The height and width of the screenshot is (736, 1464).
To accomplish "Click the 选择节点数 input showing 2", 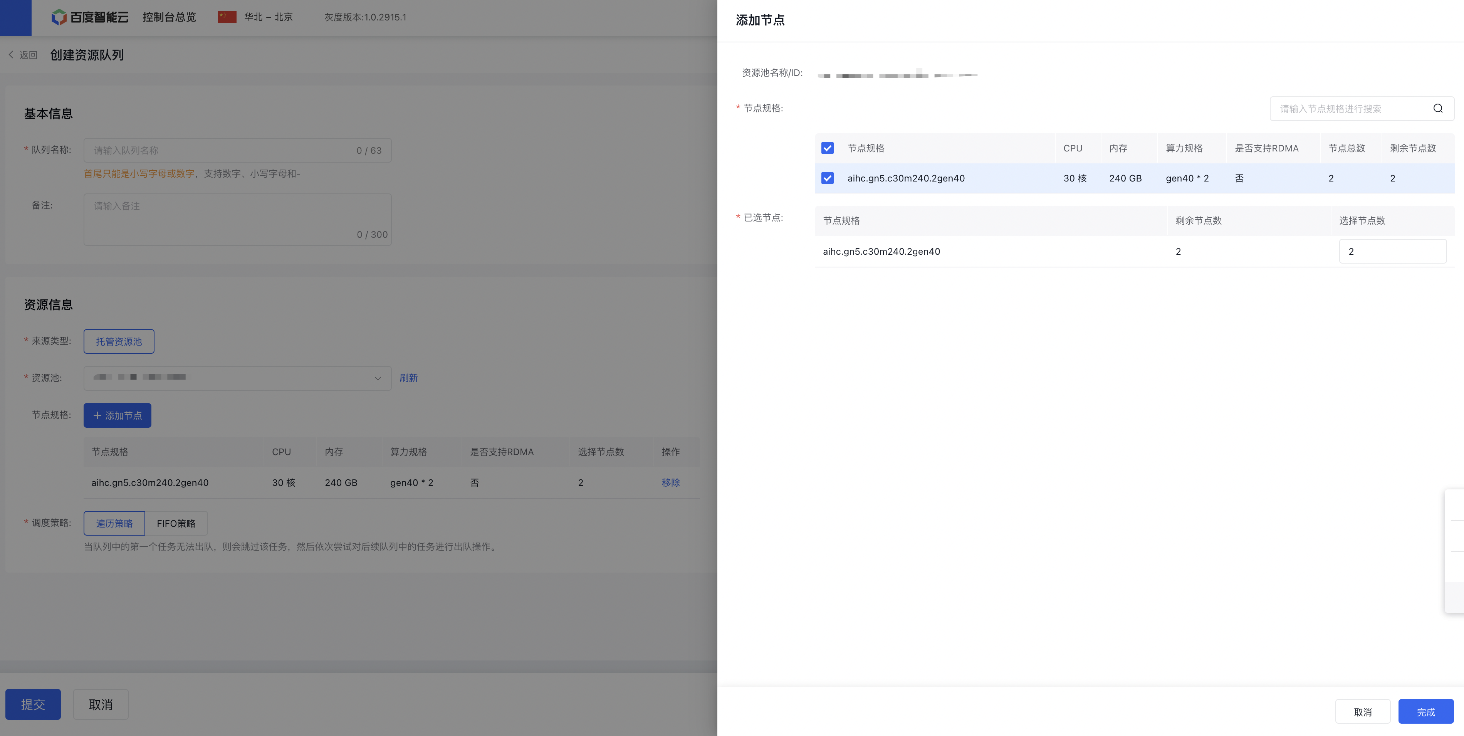I will click(1393, 251).
